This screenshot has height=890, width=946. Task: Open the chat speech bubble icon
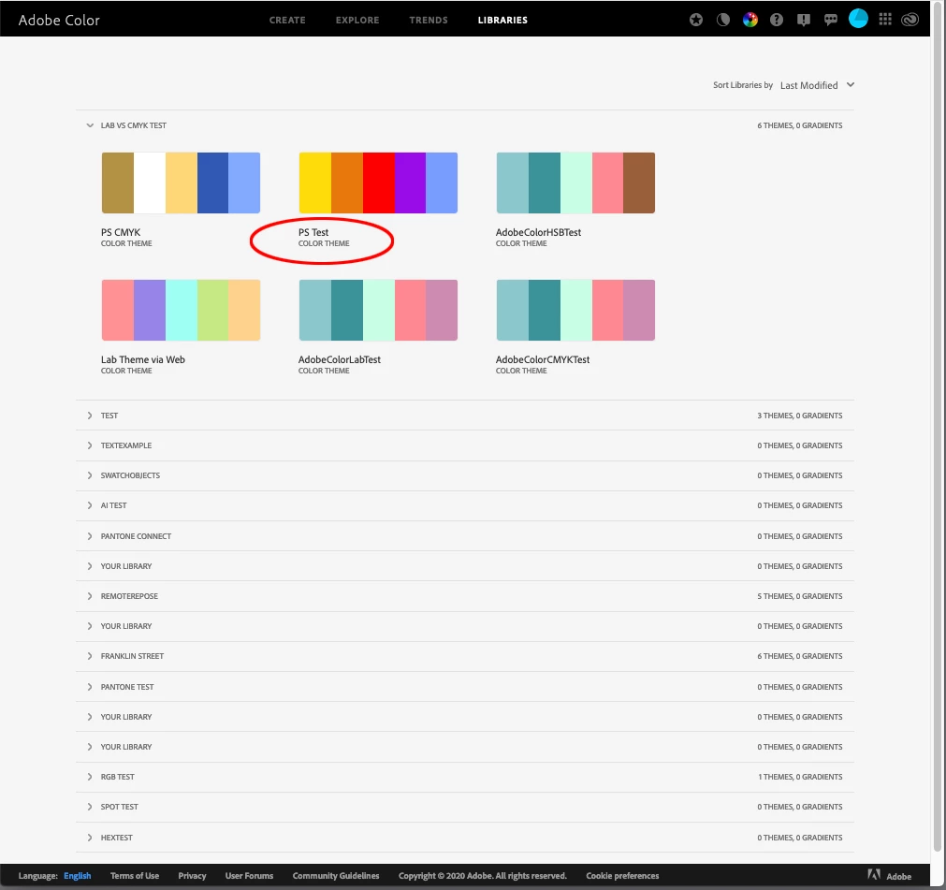[x=831, y=20]
